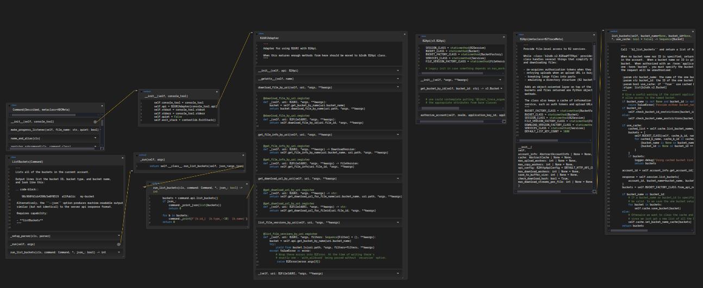Select the B2URIAdapter node title
Image resolution: width=703 pixels, height=288 pixels.
pos(269,39)
